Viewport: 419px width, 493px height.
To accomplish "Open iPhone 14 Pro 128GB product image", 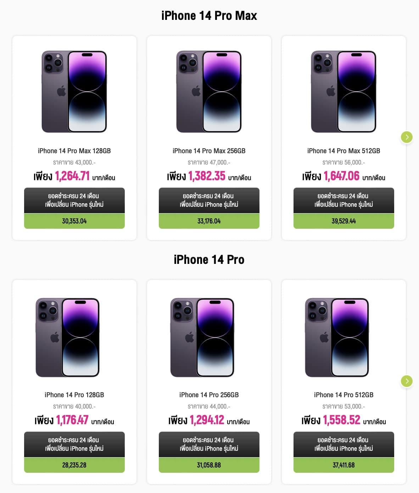I will (x=67, y=337).
